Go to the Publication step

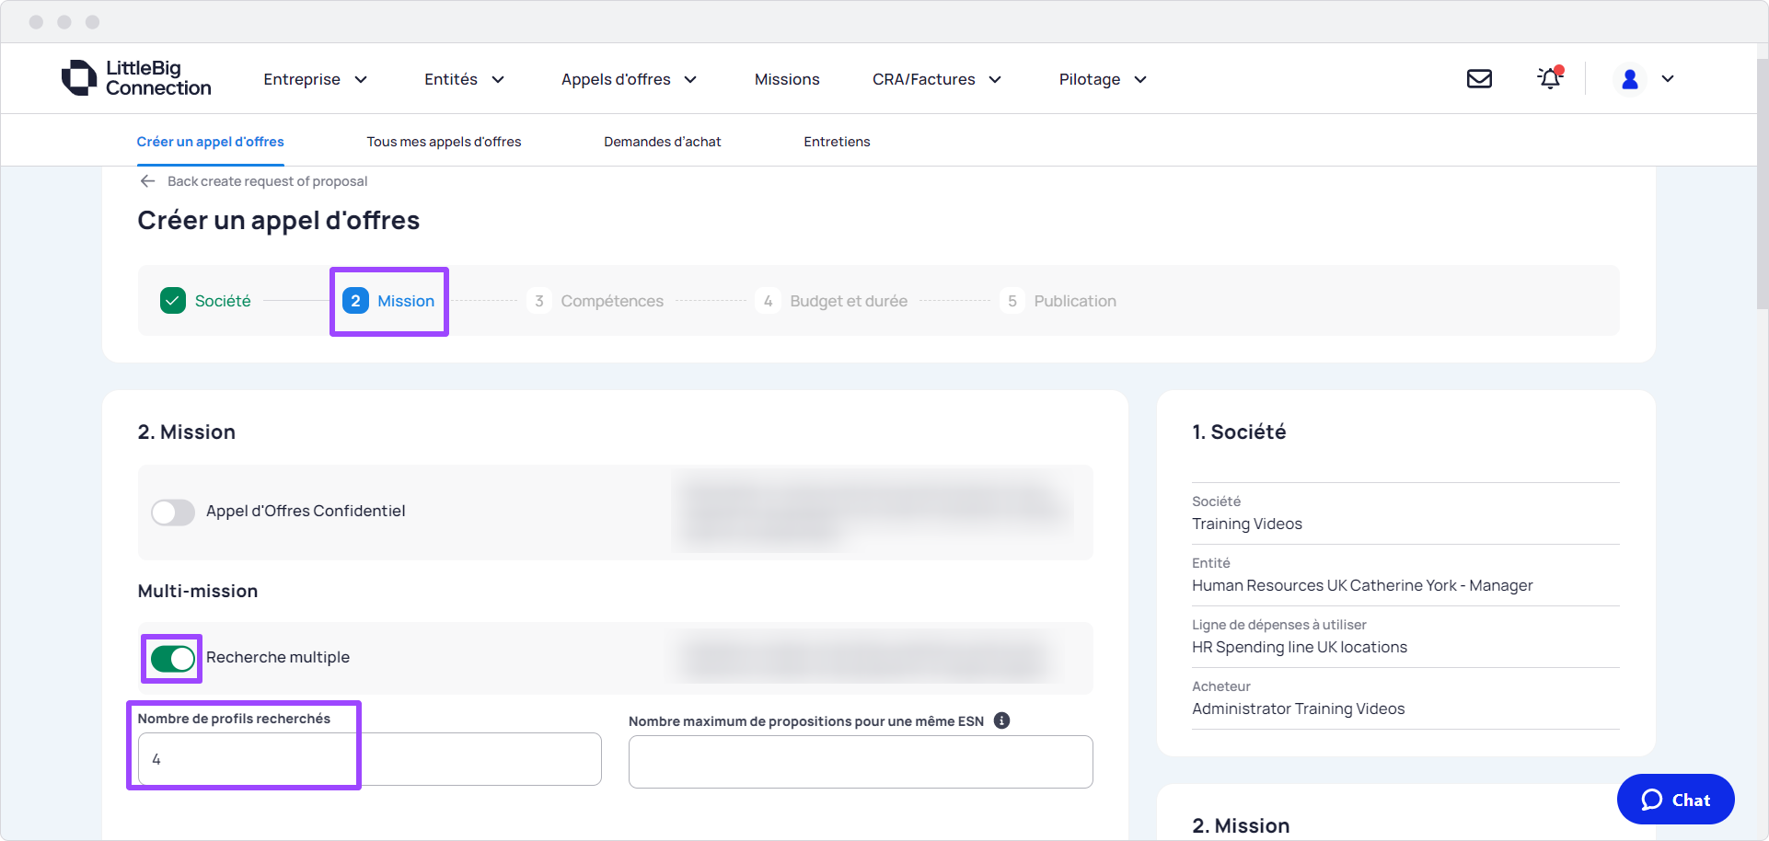point(1075,301)
